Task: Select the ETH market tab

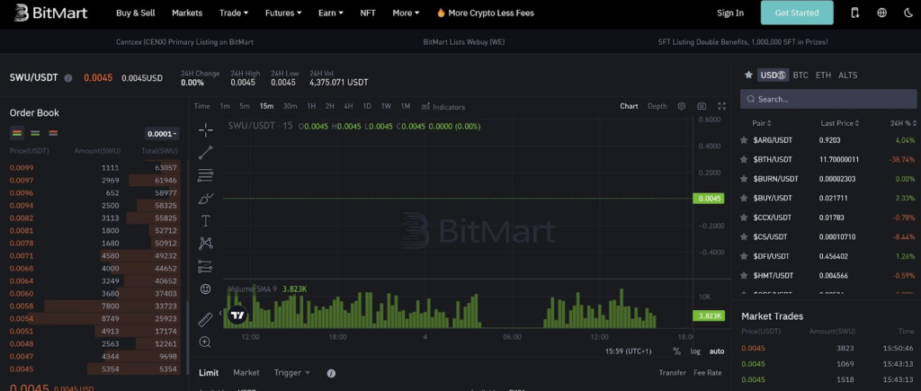Action: (x=824, y=76)
